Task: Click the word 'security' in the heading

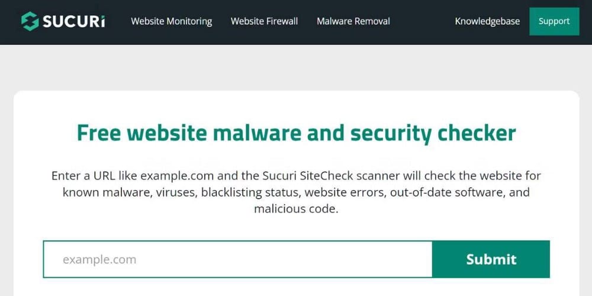Action: coord(391,133)
